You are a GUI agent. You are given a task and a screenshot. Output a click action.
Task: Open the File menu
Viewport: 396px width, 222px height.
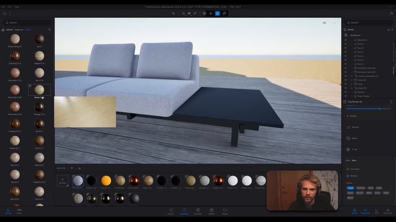pyautogui.click(x=3, y=7)
